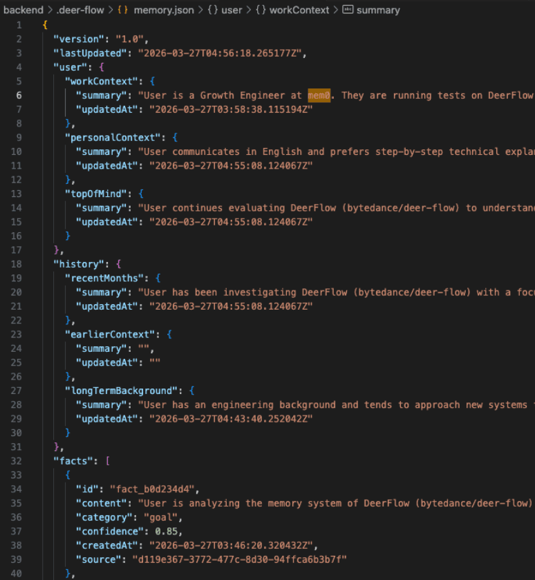This screenshot has height=580, width=535.
Task: Click line number 6 in the gutter
Action: (x=19, y=95)
